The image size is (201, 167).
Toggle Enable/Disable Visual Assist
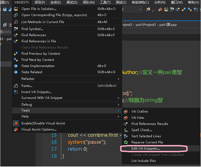[x=43, y=123]
